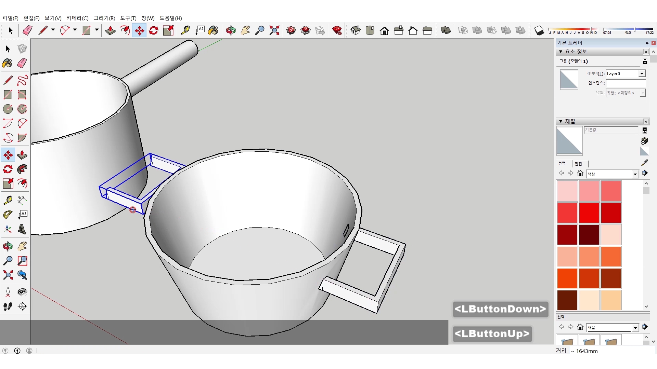This screenshot has width=657, height=369.
Task: Toggle the Iso view house icon
Action: coord(356,30)
